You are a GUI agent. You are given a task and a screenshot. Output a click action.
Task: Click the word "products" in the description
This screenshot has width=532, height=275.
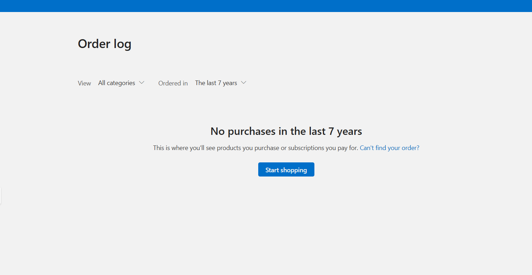click(229, 148)
